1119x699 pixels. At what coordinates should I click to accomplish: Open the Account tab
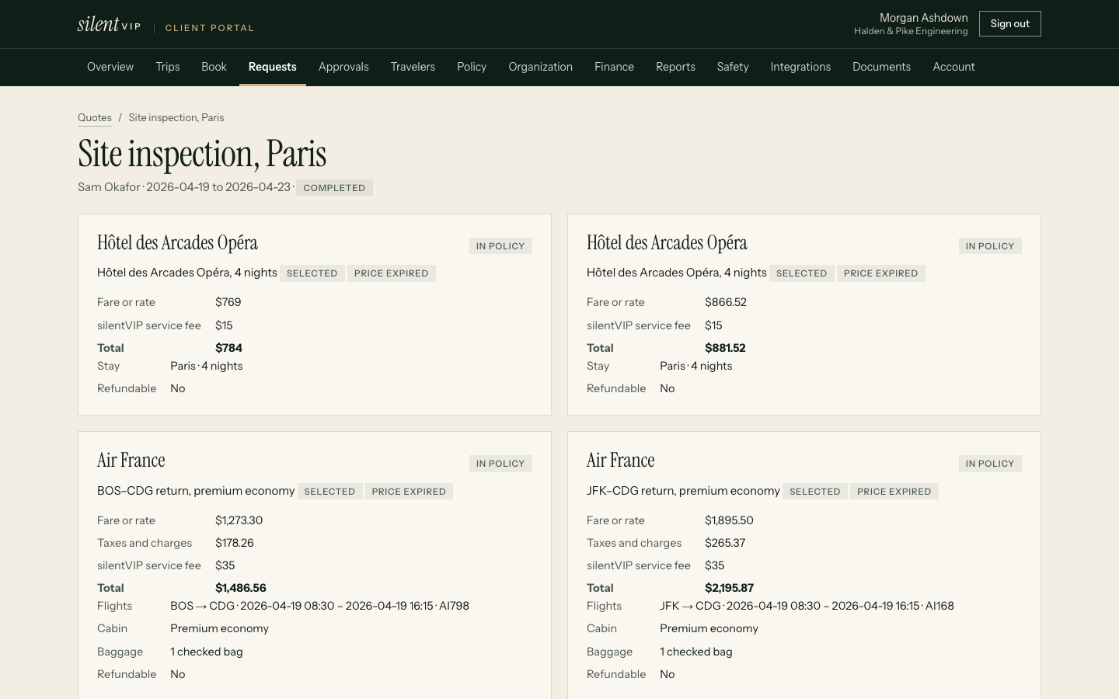coord(953,67)
